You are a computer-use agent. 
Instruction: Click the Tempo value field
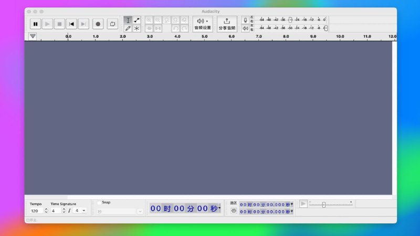pyautogui.click(x=35, y=210)
